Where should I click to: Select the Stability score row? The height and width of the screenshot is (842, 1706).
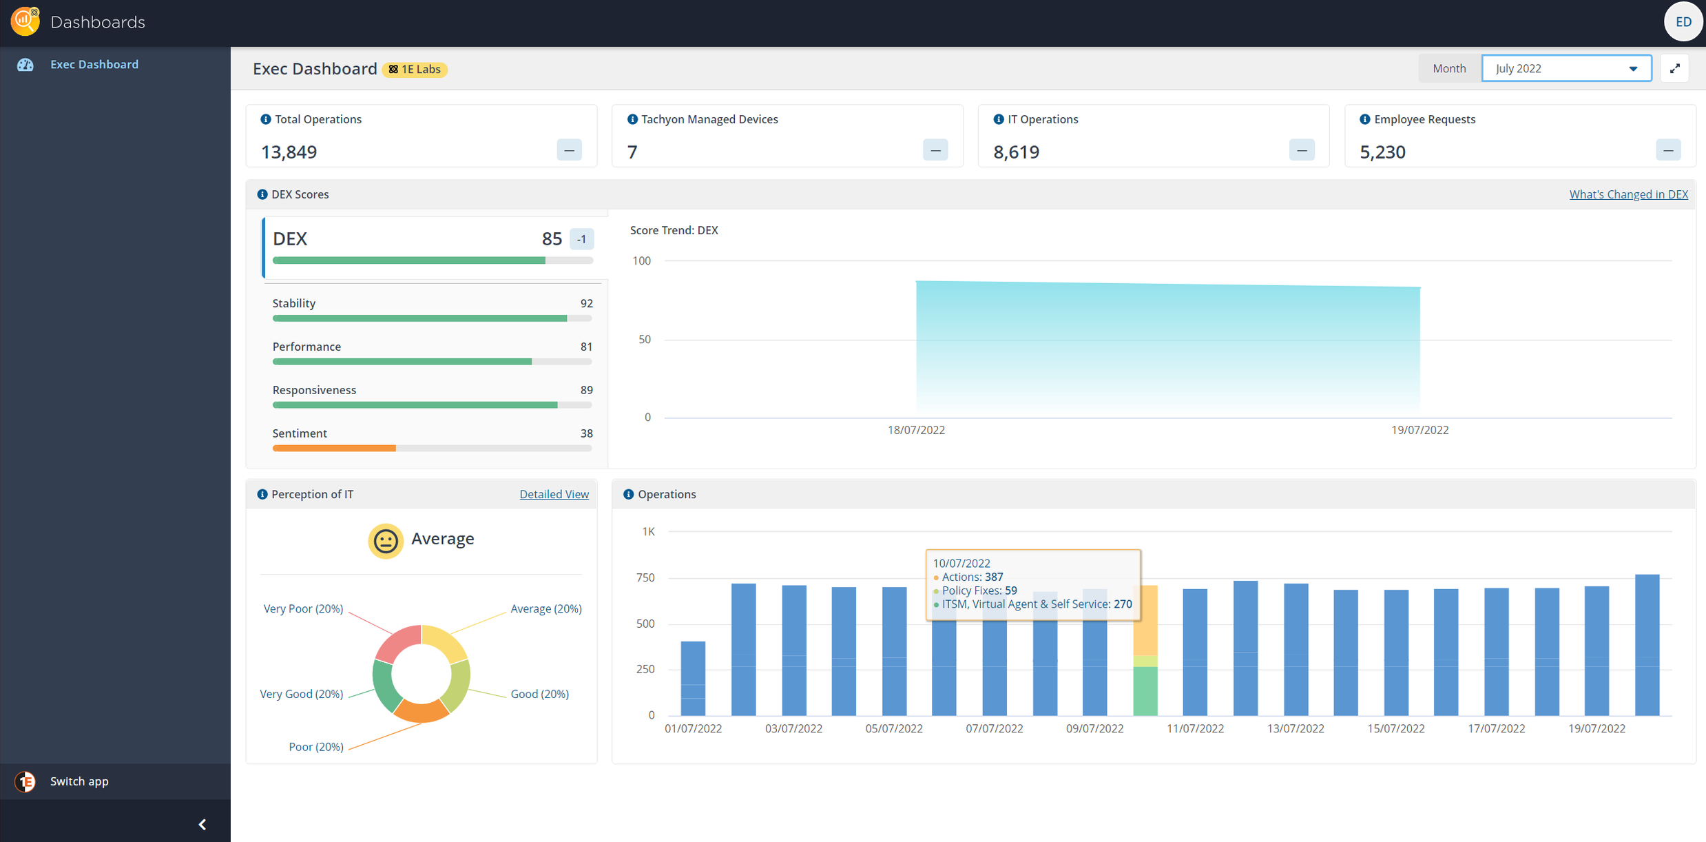(433, 309)
